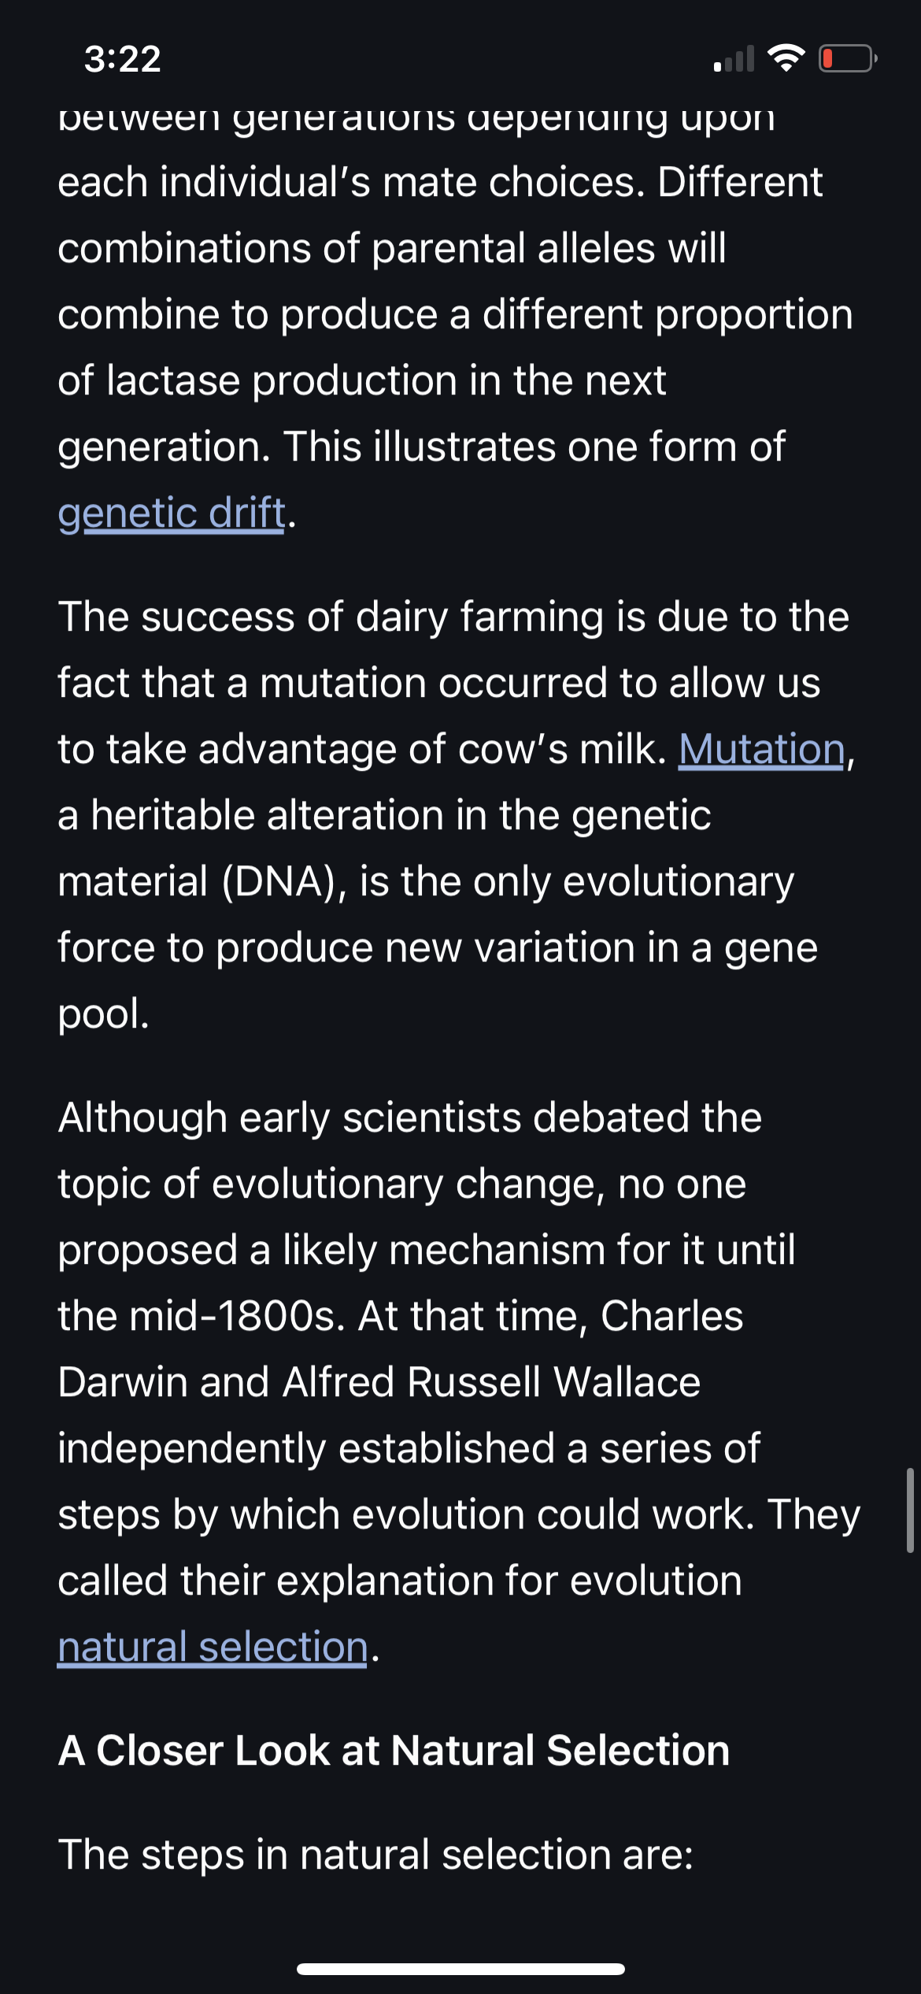921x1994 pixels.
Task: Tap the text Alfred Russell Wallace
Action: click(x=491, y=1382)
